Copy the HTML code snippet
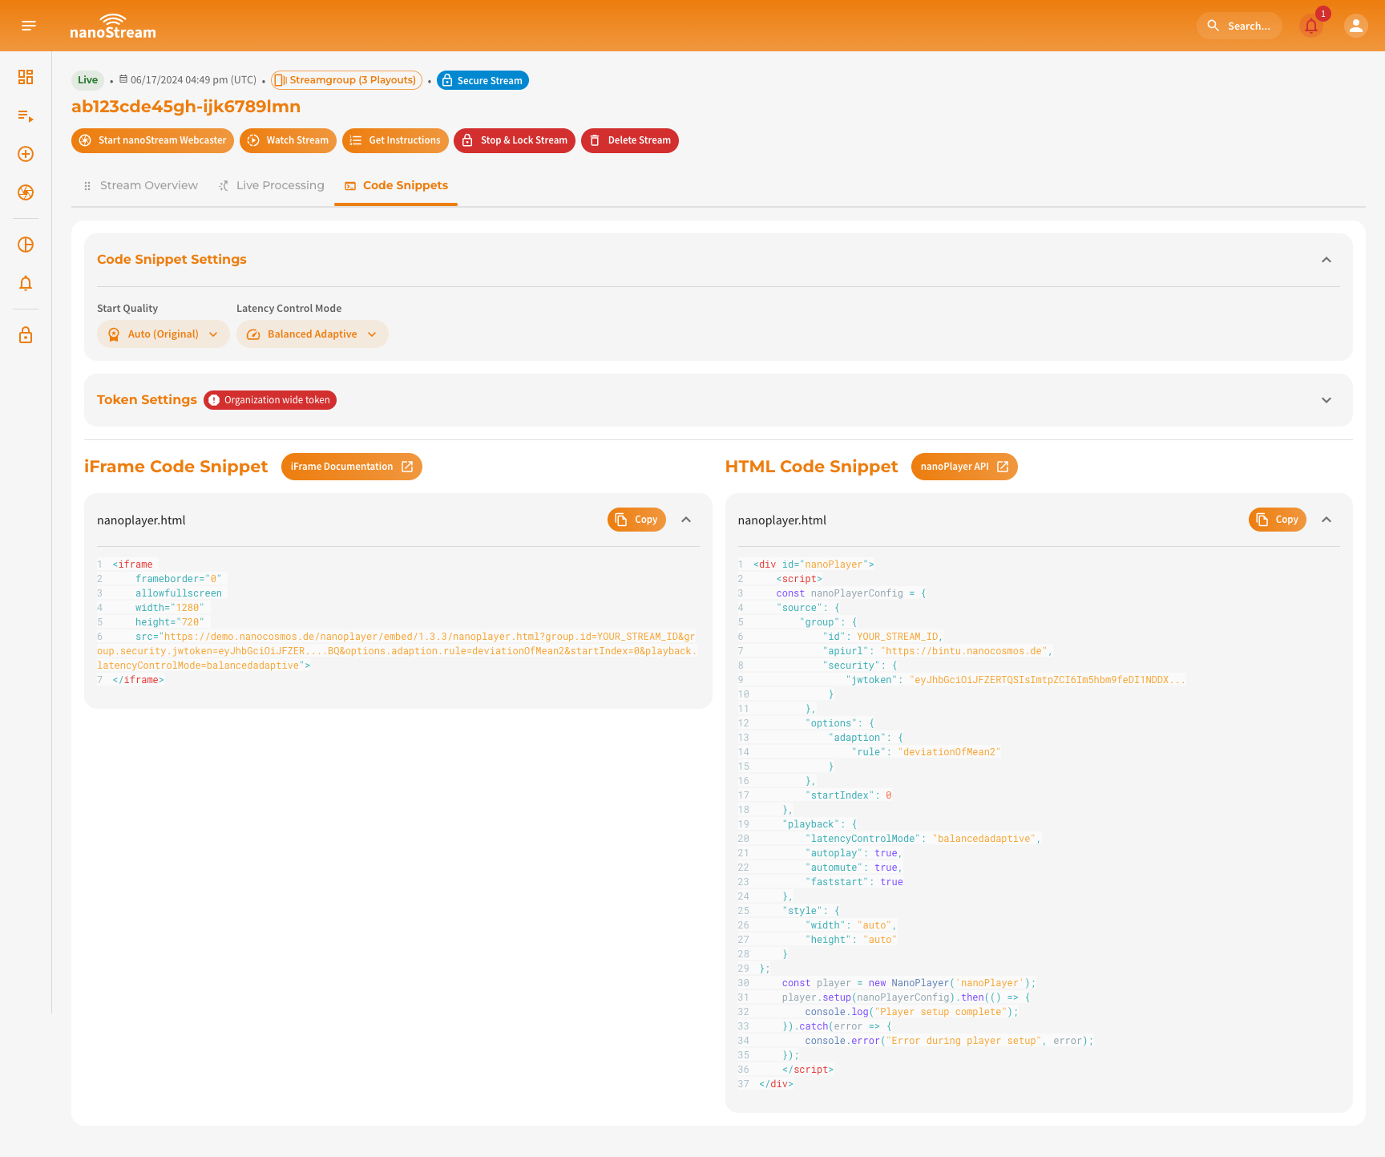 [x=1278, y=520]
